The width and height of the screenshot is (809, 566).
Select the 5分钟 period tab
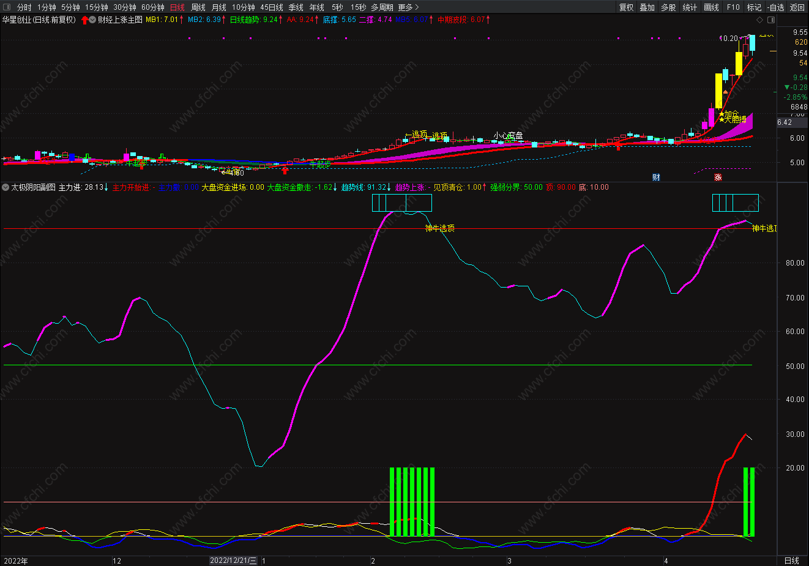tap(70, 7)
